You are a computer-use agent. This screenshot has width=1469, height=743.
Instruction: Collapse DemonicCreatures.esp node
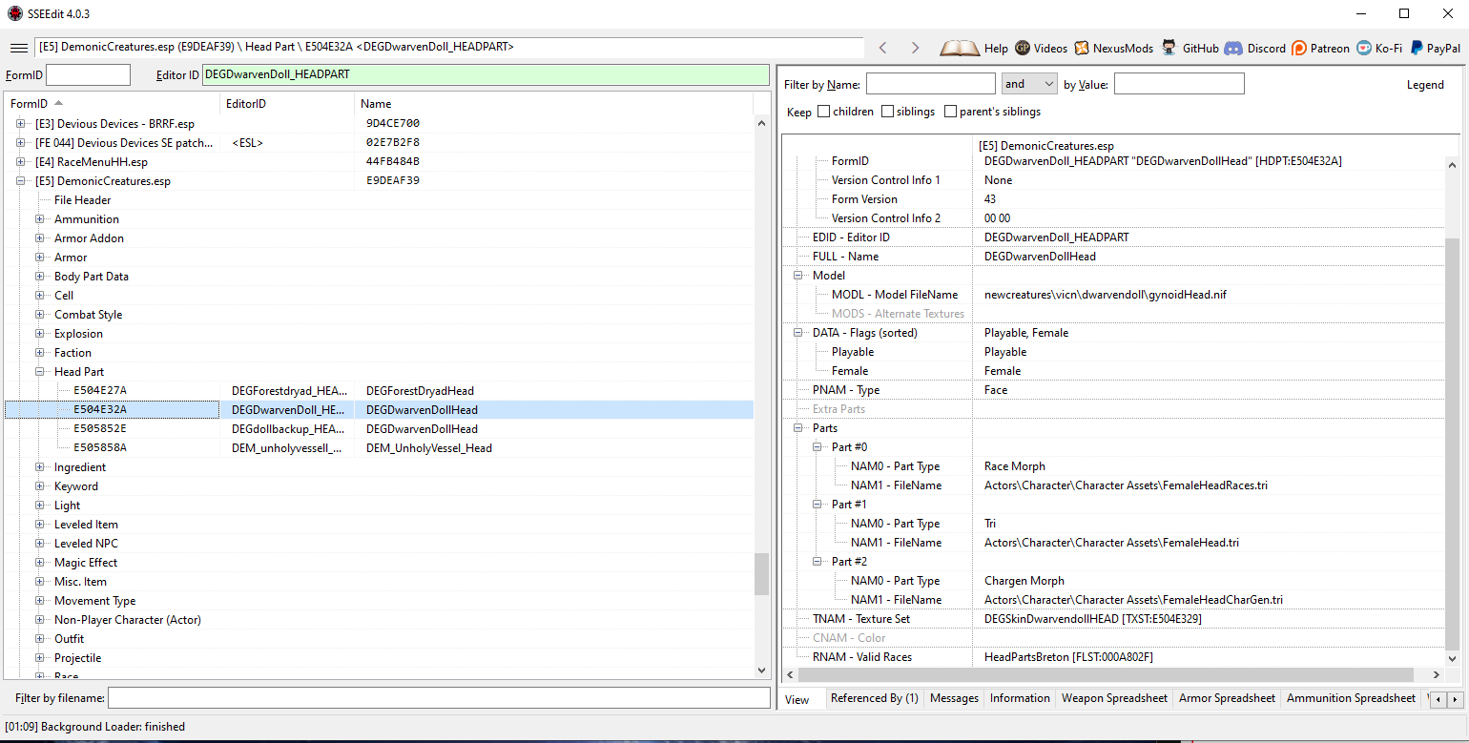pyautogui.click(x=21, y=181)
